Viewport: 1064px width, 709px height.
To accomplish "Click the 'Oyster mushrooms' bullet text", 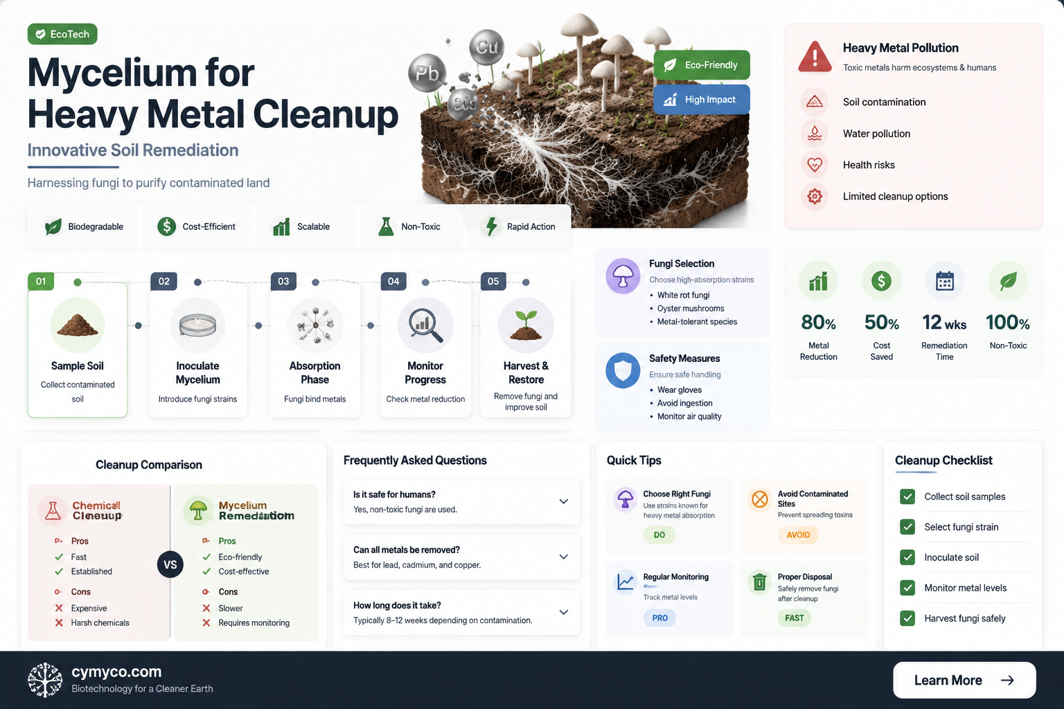I will coord(691,309).
